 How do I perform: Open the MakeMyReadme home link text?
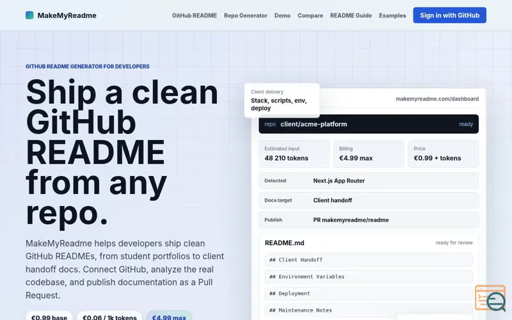67,15
